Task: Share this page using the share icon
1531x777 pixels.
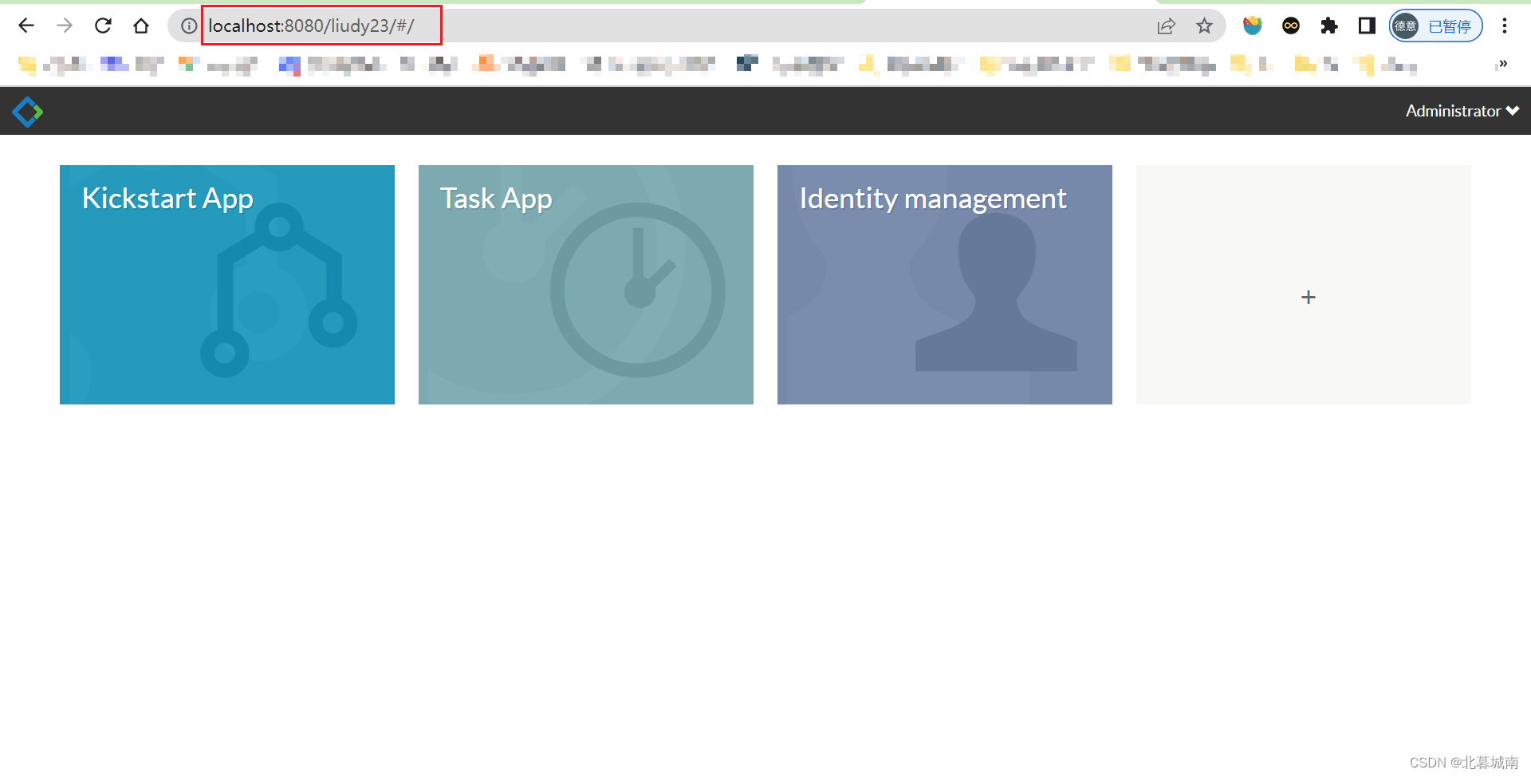Action: coord(1166,26)
